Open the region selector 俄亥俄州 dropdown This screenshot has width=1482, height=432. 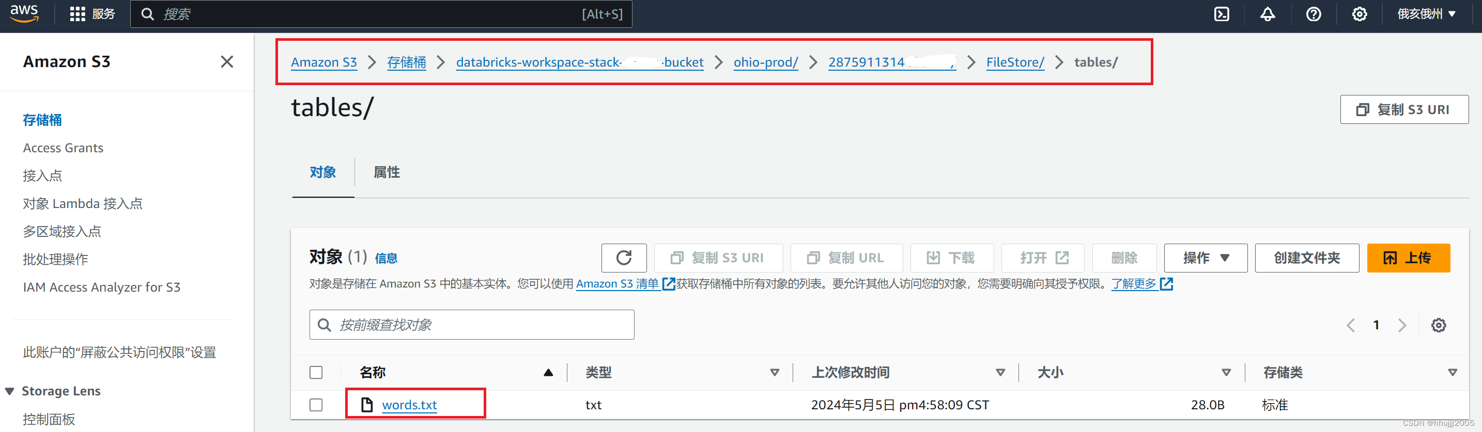coord(1426,14)
